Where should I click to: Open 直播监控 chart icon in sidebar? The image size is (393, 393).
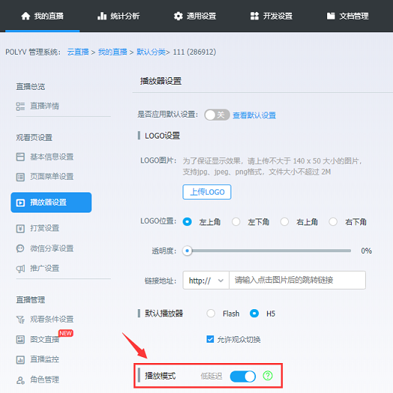20,359
